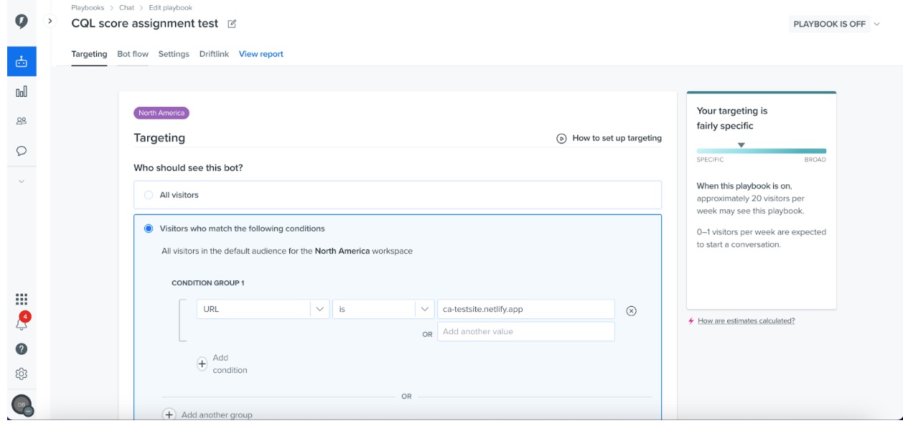Image resolution: width=903 pixels, height=423 pixels.
Task: Click the plus icon for another group
Action: click(x=169, y=414)
